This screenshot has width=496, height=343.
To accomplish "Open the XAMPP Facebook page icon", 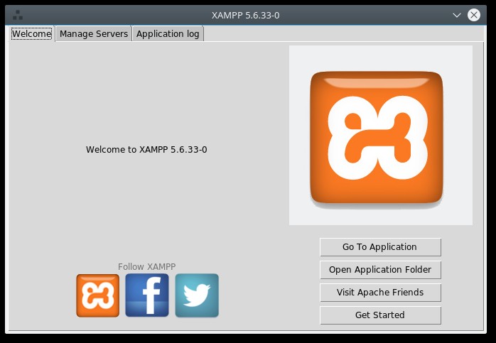I will 147,295.
